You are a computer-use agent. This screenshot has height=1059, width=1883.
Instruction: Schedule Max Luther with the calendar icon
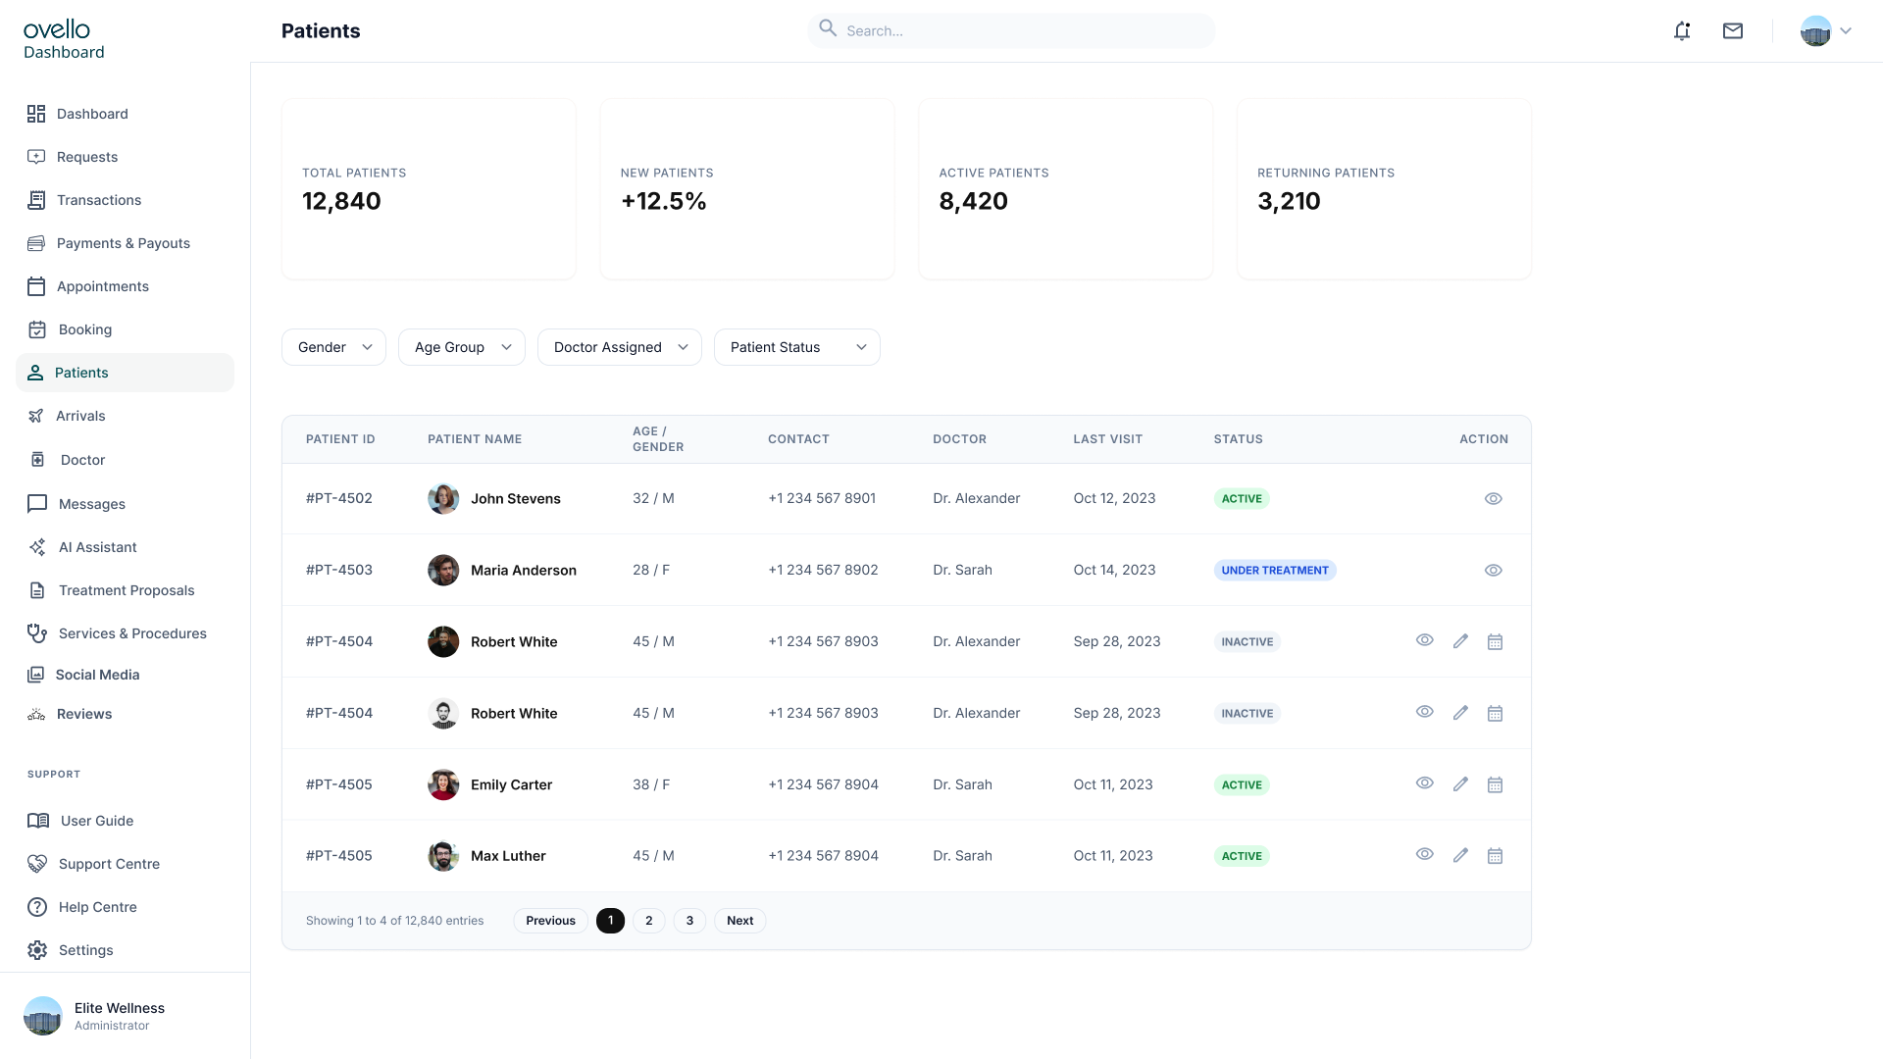click(x=1495, y=856)
